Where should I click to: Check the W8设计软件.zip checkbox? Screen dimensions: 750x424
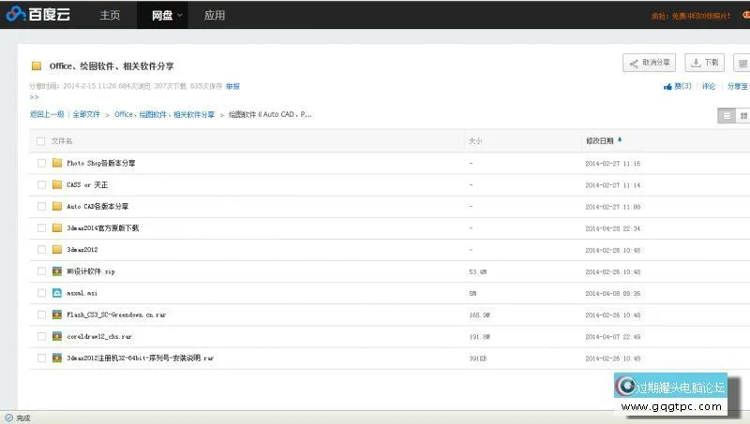pyautogui.click(x=41, y=271)
